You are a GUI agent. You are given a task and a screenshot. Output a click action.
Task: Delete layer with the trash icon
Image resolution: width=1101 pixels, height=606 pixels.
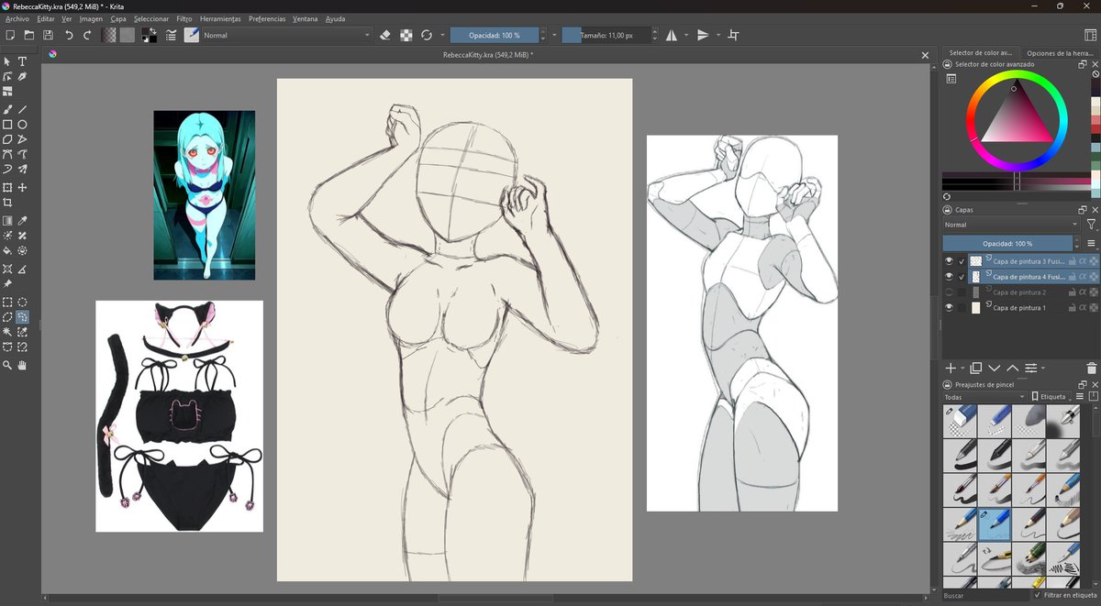(x=1091, y=368)
